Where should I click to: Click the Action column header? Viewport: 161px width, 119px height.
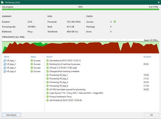coord(49,57)
